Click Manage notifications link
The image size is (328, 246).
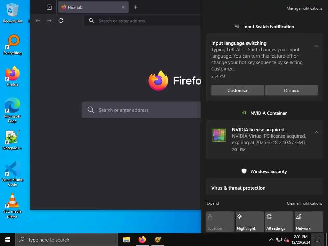(x=304, y=8)
